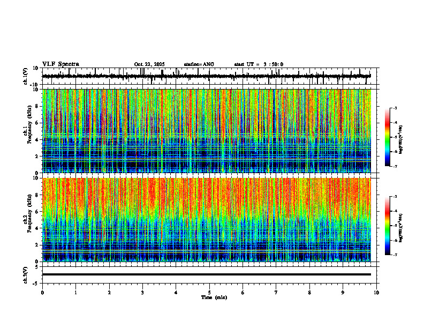Image resolution: width=424 pixels, height=328 pixels.
Task: Click the ch.2 spectrogram color scale bar
Action: click(387, 226)
